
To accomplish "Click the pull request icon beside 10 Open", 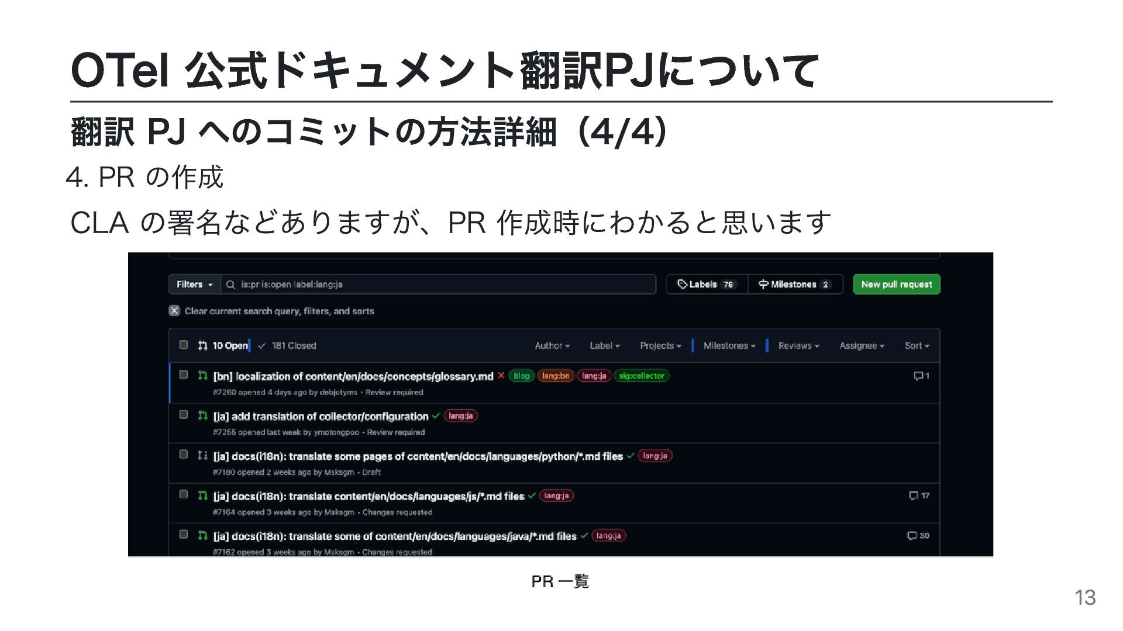I will 202,345.
